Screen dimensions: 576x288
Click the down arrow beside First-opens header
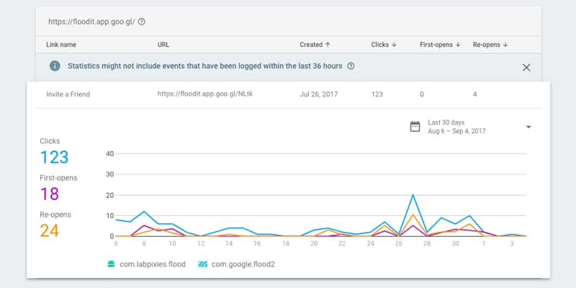pos(458,45)
